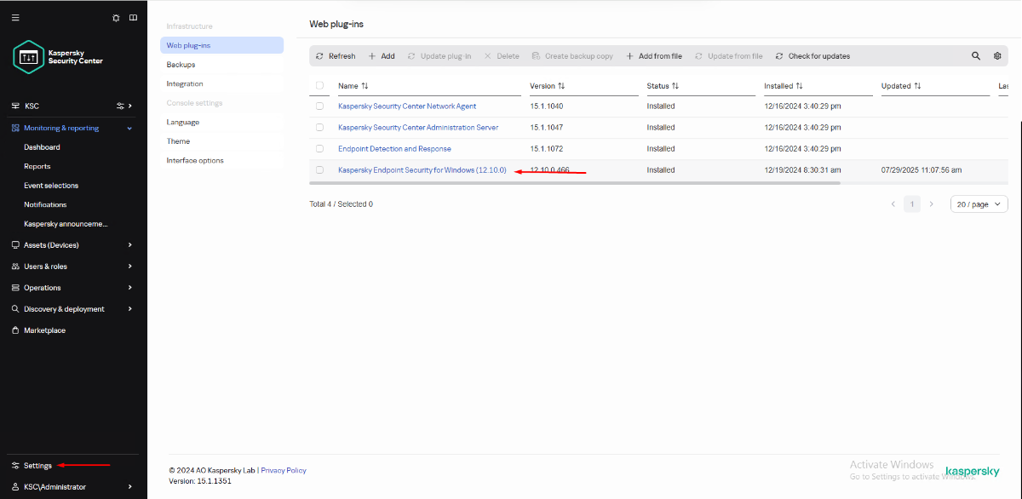Click the horizontal scrollbar under the table
Image resolution: width=1022 pixels, height=499 pixels.
(x=575, y=182)
